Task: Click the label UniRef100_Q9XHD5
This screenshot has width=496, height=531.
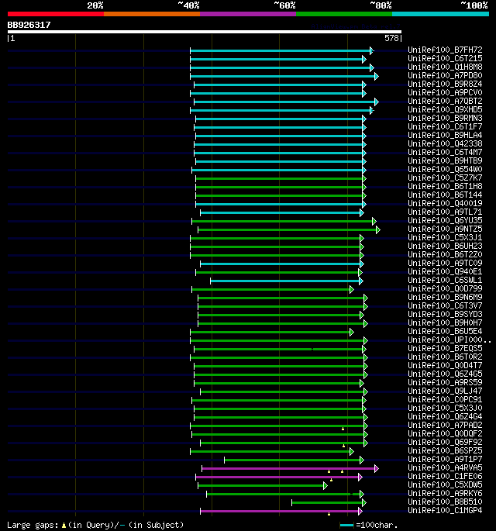Action: pyautogui.click(x=445, y=109)
